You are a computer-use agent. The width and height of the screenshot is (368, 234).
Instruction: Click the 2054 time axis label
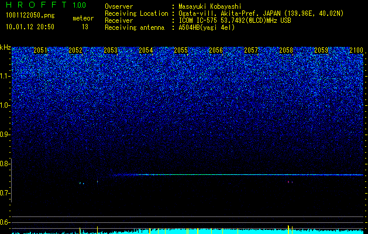click(146, 50)
